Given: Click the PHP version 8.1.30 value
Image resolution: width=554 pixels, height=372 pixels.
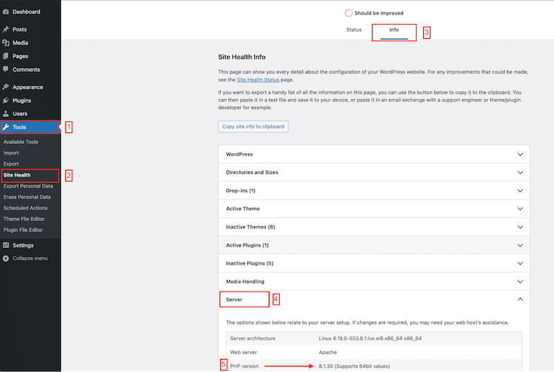Looking at the screenshot, I should point(354,366).
